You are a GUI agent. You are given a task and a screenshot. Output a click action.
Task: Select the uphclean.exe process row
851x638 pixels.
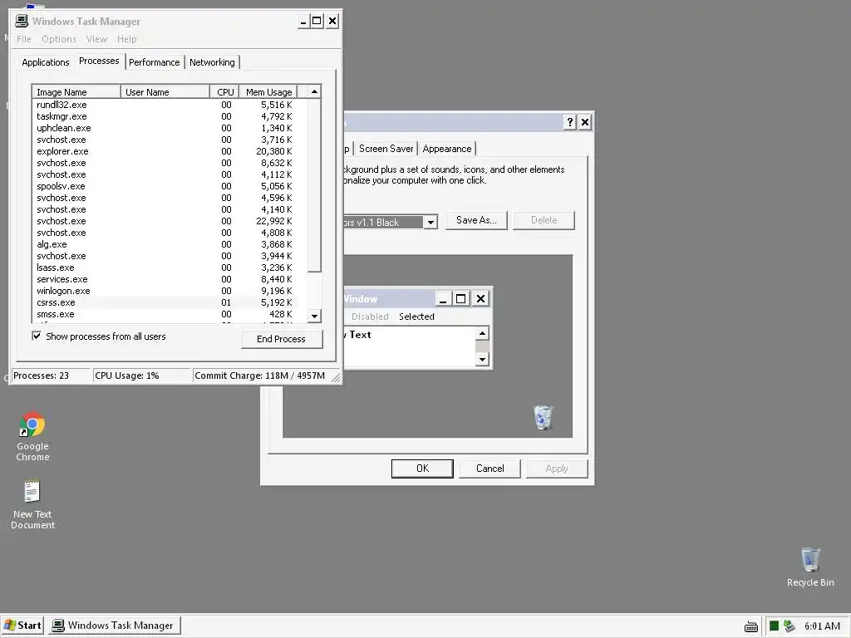tap(165, 128)
